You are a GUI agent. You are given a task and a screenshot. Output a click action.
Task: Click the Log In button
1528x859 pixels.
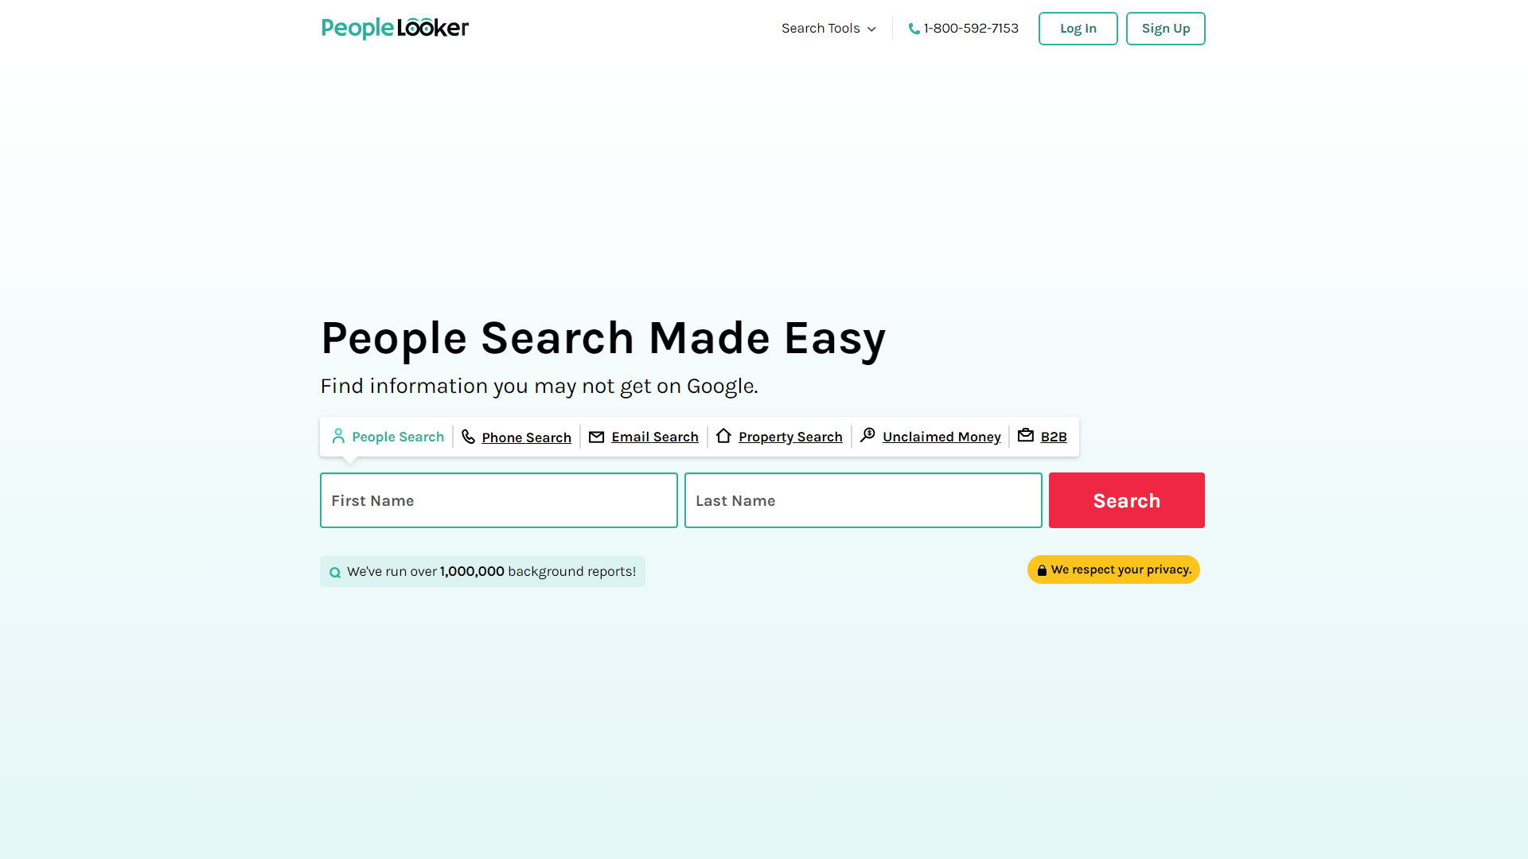pyautogui.click(x=1078, y=29)
